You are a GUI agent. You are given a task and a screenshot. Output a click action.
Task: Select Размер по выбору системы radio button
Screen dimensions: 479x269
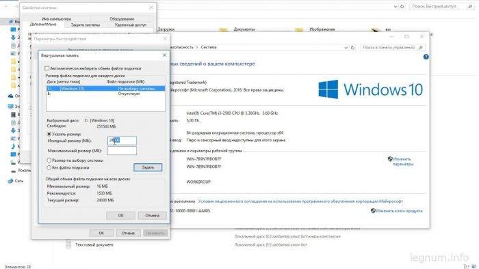[x=49, y=160]
